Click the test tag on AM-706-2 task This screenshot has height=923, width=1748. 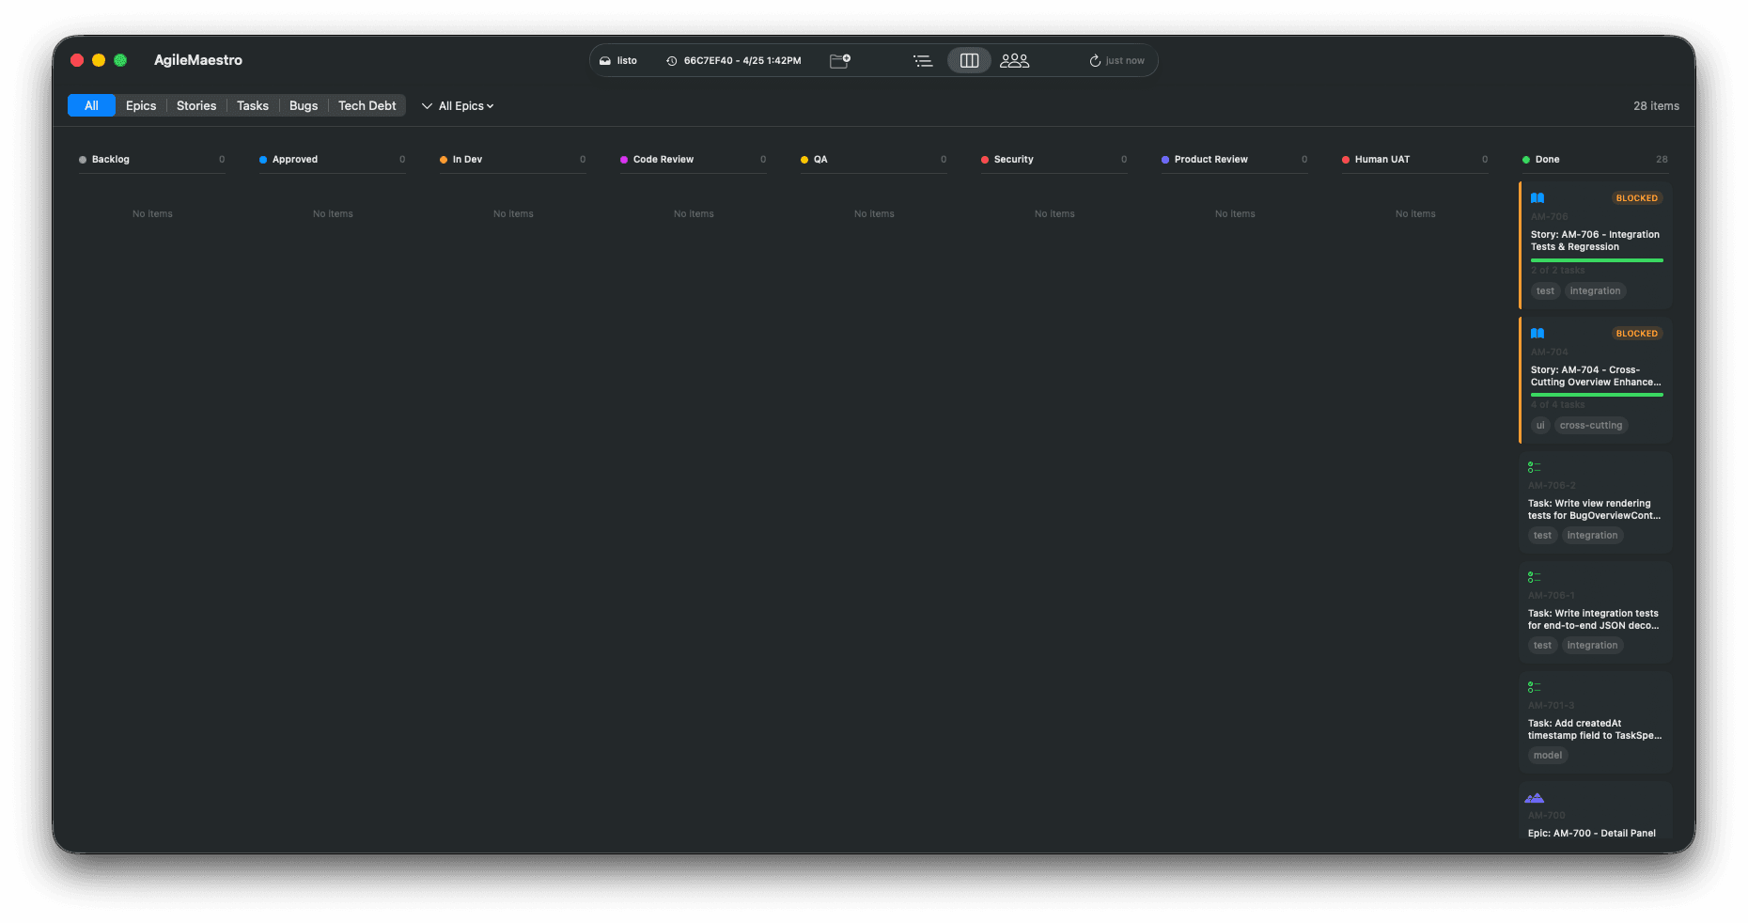1542,536
